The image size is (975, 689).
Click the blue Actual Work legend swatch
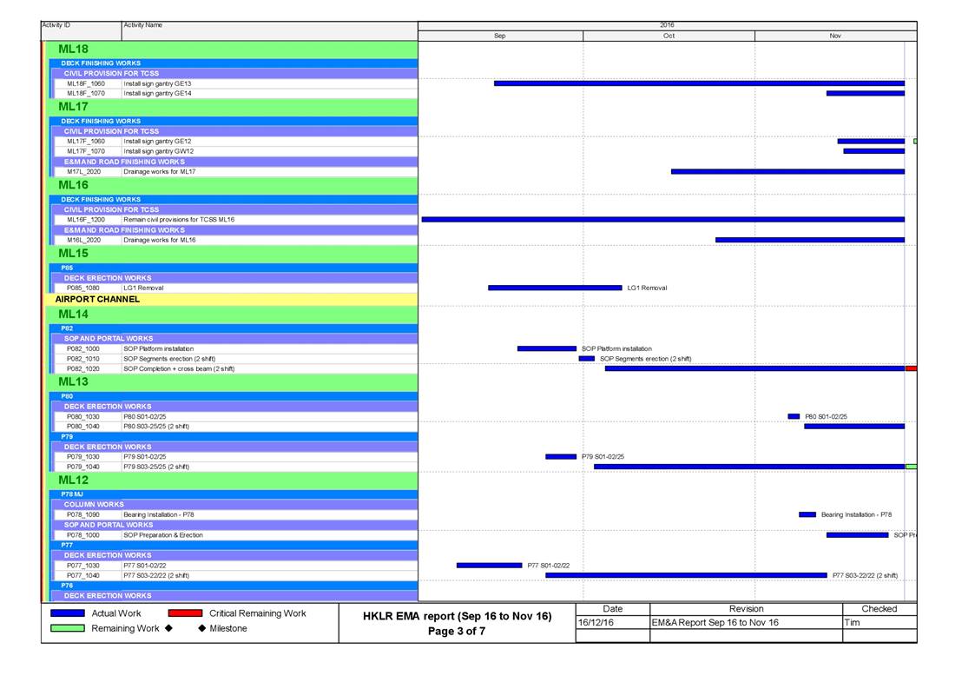tap(68, 613)
